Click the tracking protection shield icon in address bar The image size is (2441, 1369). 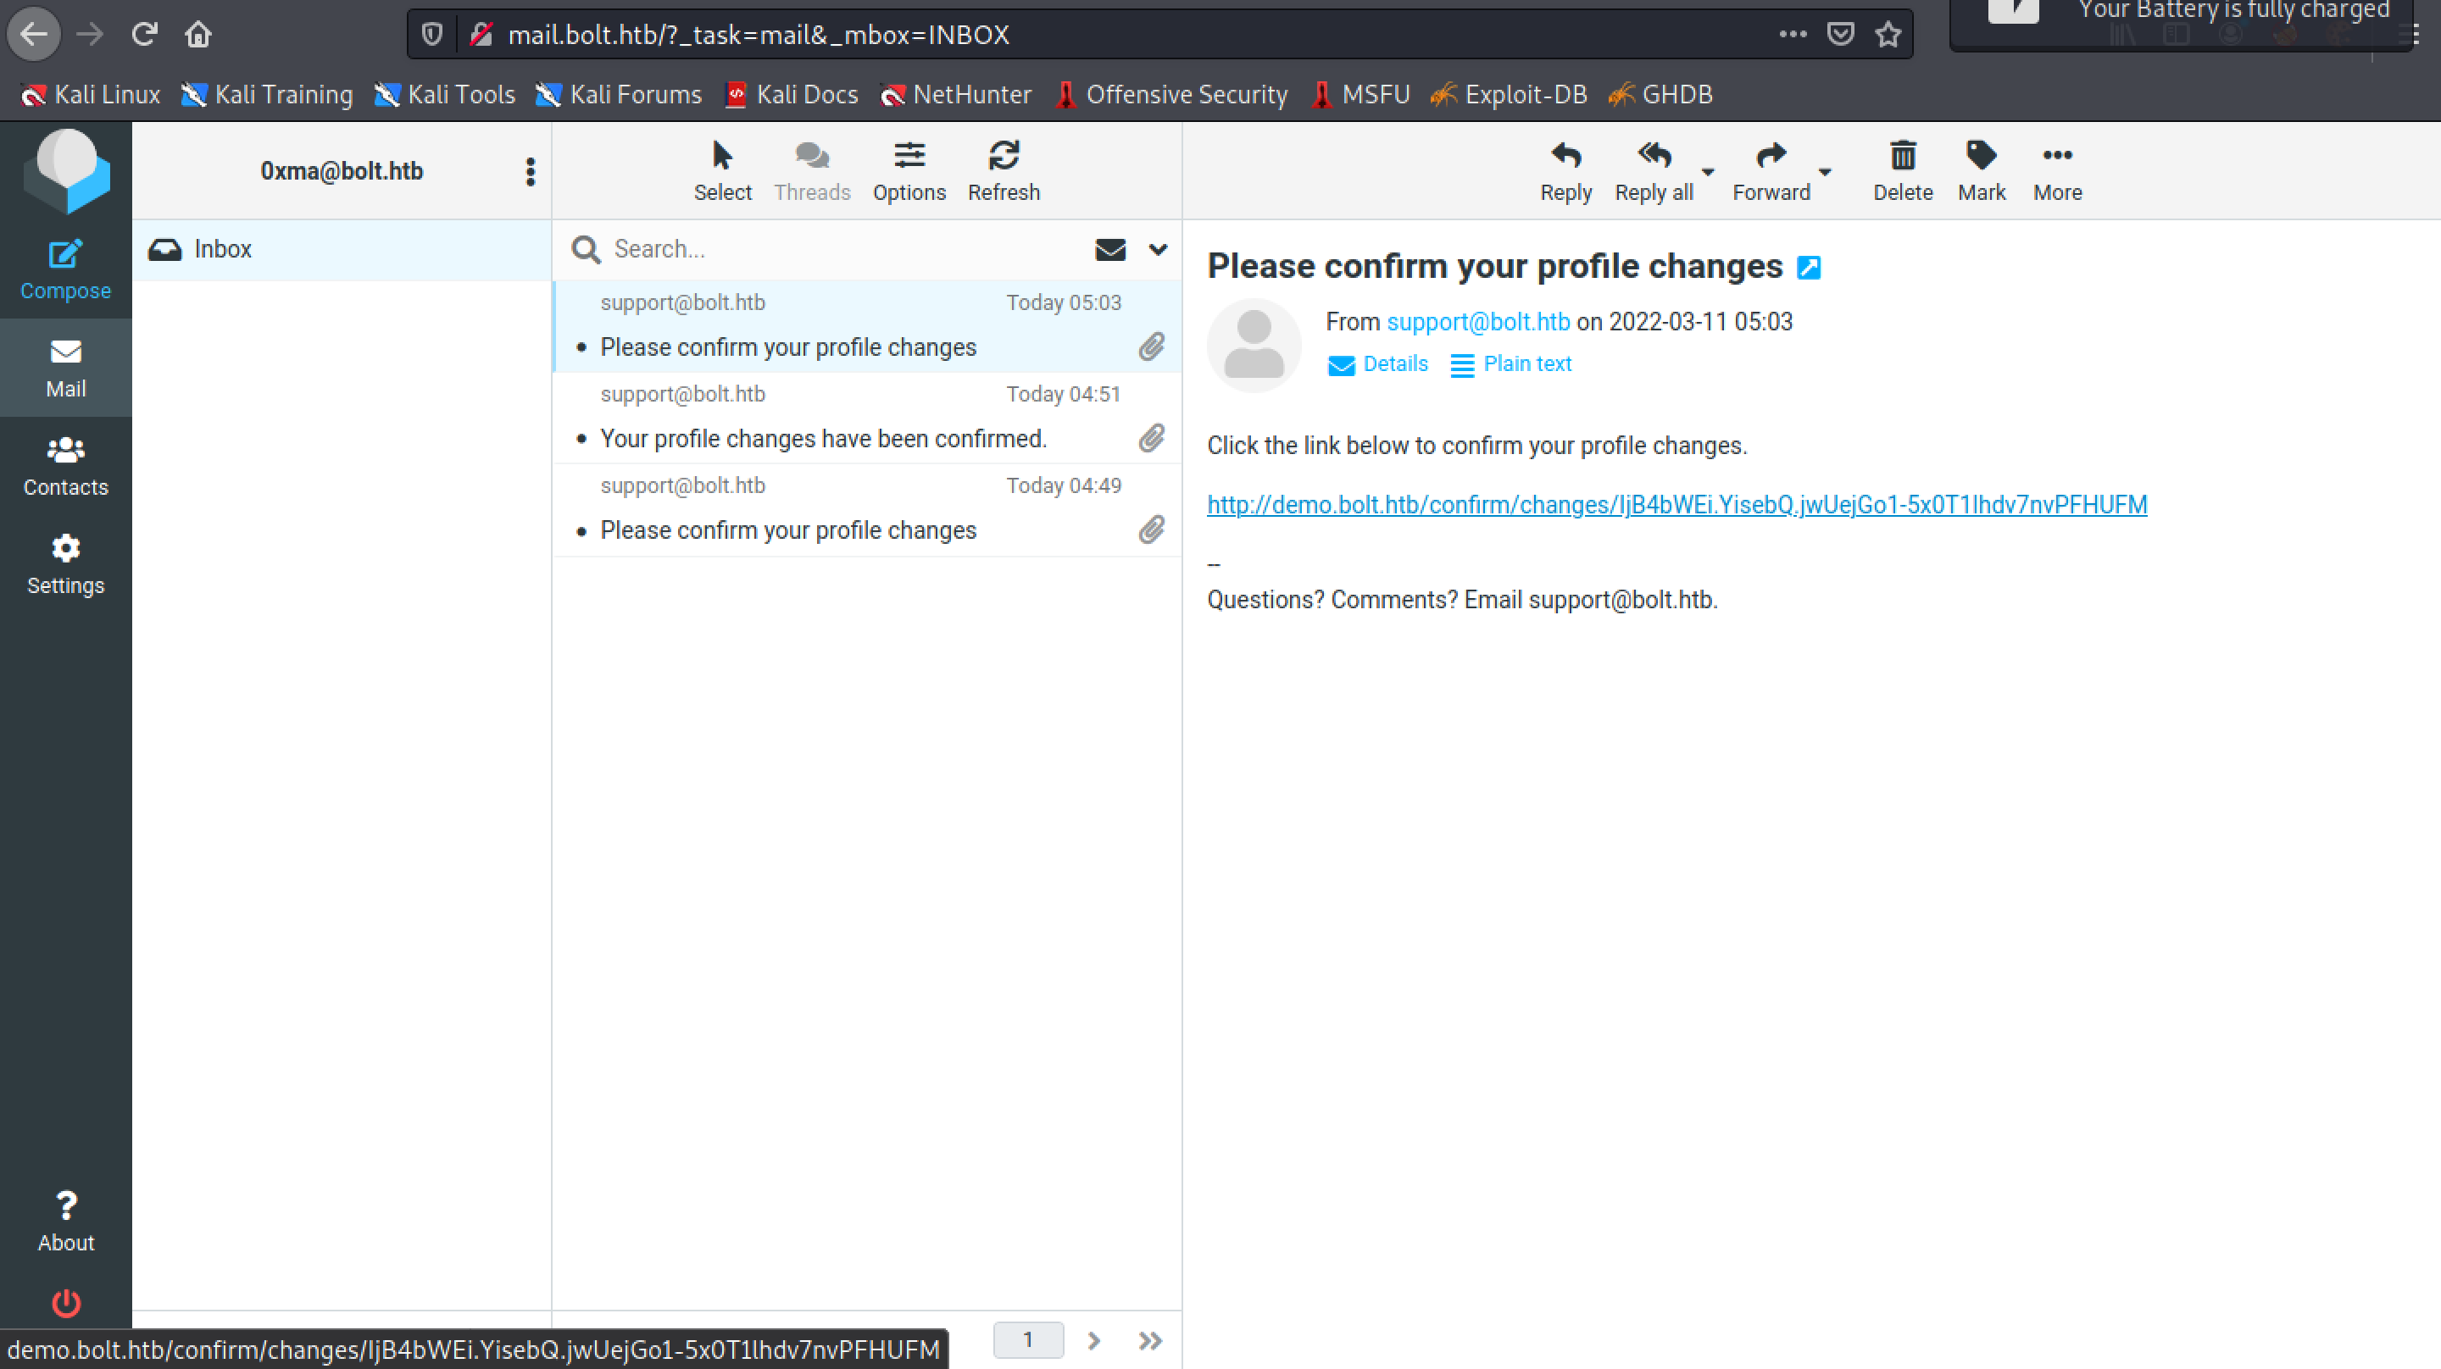pos(432,35)
